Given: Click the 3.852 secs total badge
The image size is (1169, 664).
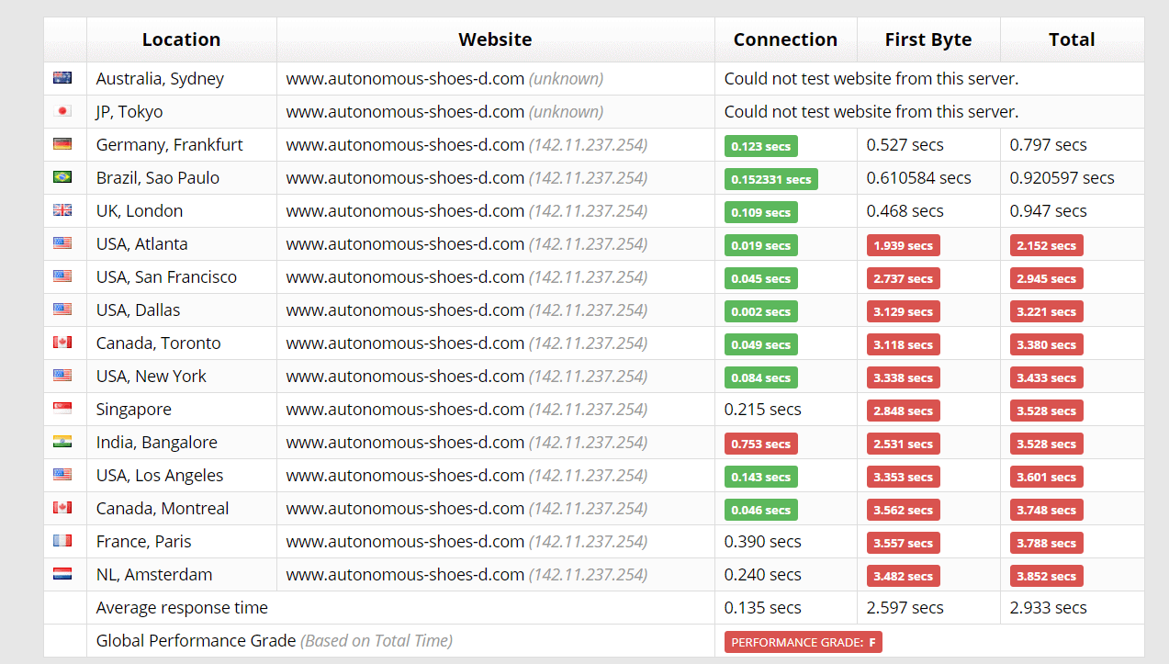Looking at the screenshot, I should pos(1047,576).
